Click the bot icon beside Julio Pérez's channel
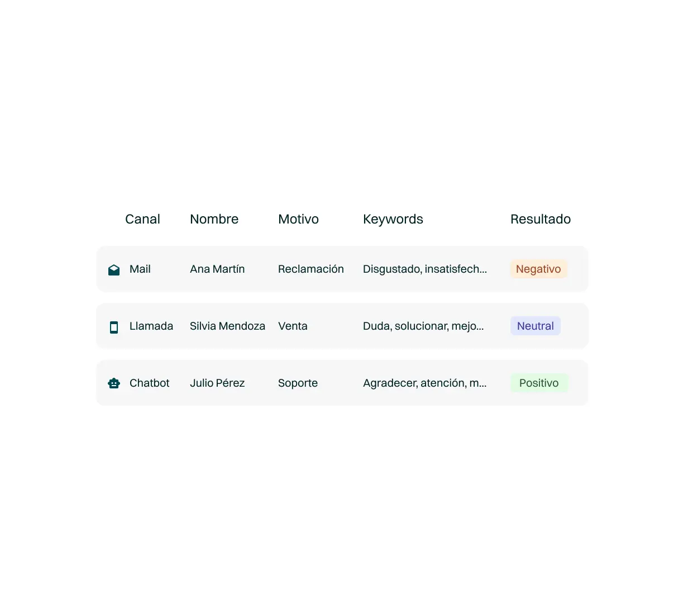Viewport: 688px width, 608px height. click(114, 383)
